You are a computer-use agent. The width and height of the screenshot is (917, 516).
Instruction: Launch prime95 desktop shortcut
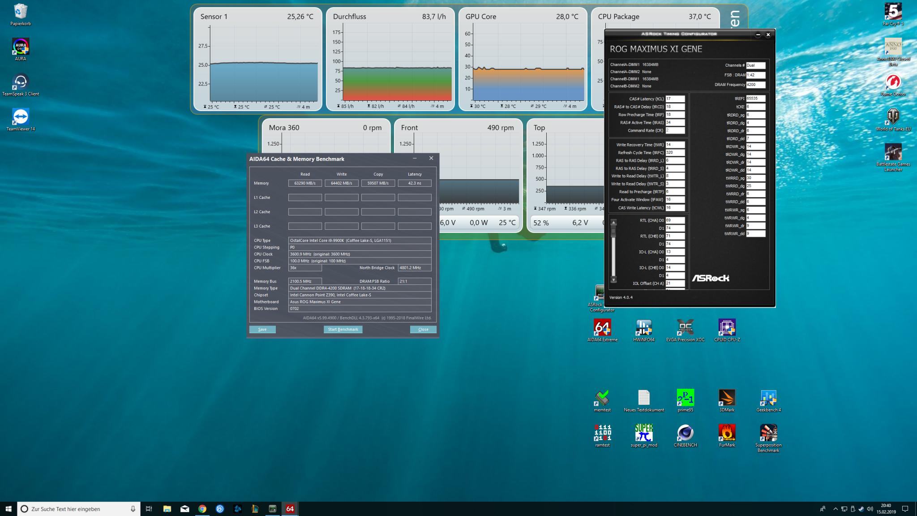click(x=685, y=401)
